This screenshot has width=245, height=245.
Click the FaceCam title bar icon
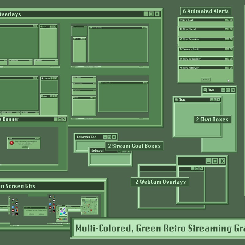[x=42, y=78]
